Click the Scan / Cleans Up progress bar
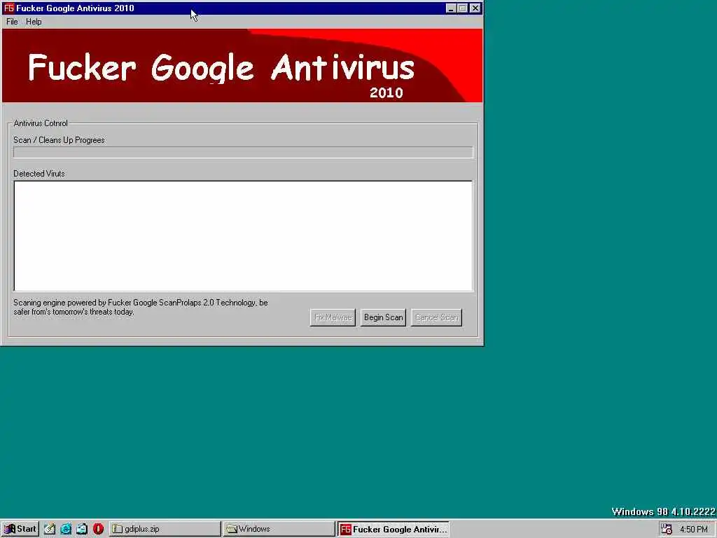Viewport: 717px width, 538px height. point(243,152)
